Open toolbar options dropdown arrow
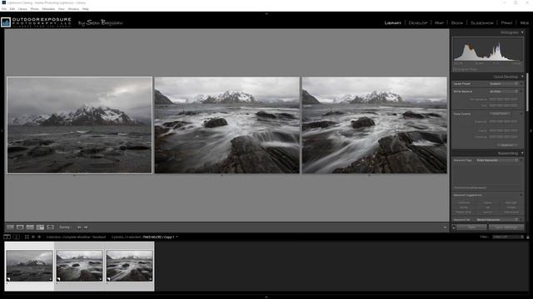533x299 pixels. click(x=445, y=228)
